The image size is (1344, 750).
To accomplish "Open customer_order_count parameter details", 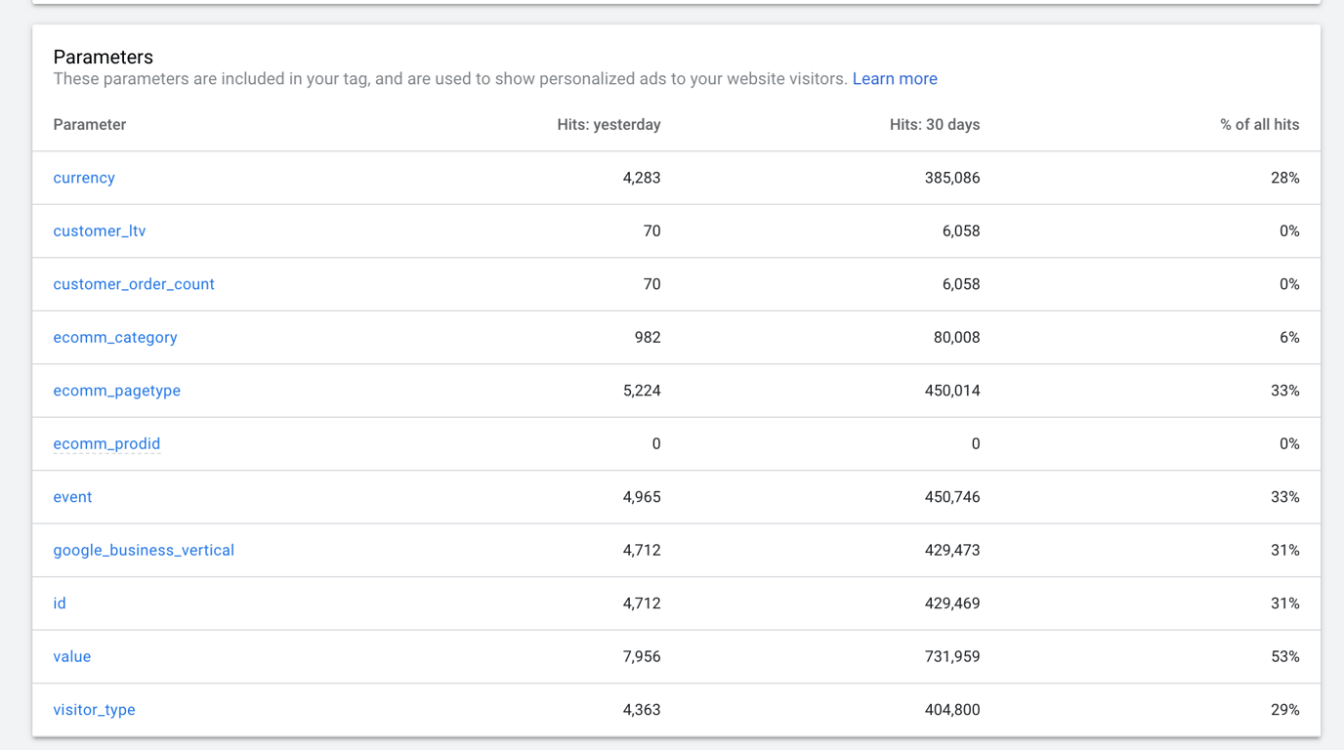I will [x=134, y=284].
